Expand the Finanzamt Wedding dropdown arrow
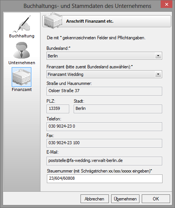175x208 pixels. point(158,74)
